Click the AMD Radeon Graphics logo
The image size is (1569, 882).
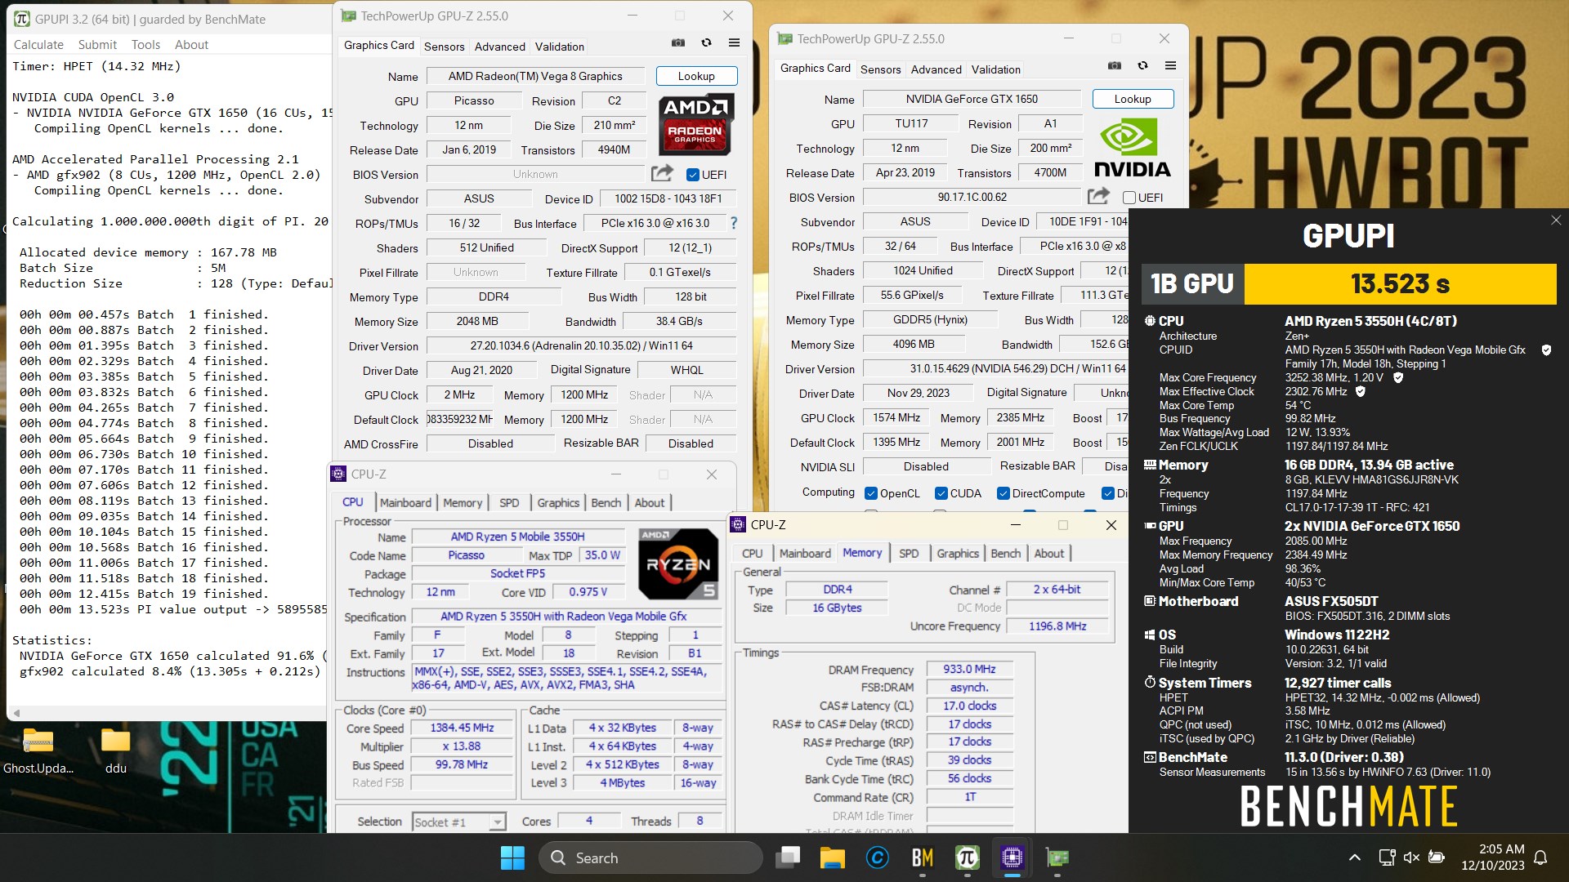pyautogui.click(x=696, y=124)
